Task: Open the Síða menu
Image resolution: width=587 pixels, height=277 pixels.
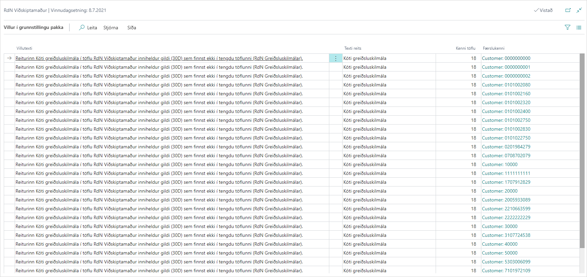Action: pyautogui.click(x=132, y=28)
